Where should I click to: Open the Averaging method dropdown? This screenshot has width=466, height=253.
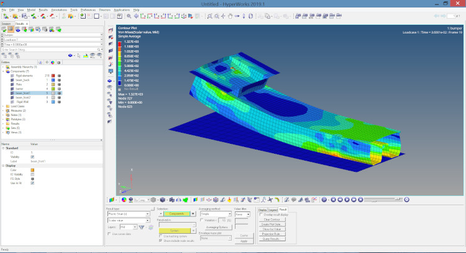[216, 213]
